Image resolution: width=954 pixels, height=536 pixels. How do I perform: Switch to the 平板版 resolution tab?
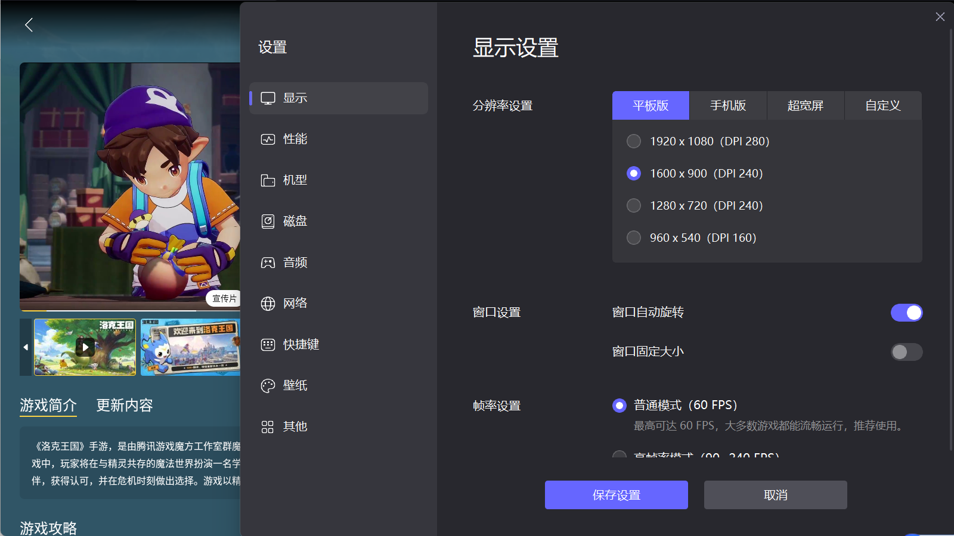pos(651,105)
